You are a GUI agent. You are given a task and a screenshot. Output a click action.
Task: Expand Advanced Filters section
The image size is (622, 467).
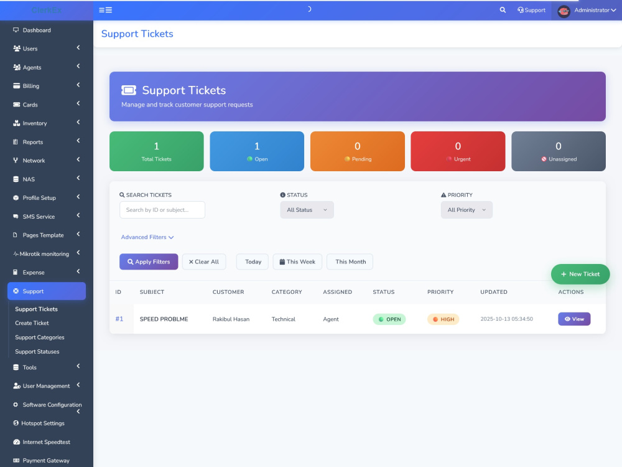(147, 237)
